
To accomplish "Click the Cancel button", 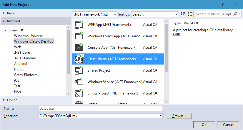I will [228, 125].
